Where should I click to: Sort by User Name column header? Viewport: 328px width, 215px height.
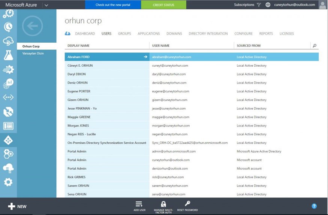click(x=161, y=46)
